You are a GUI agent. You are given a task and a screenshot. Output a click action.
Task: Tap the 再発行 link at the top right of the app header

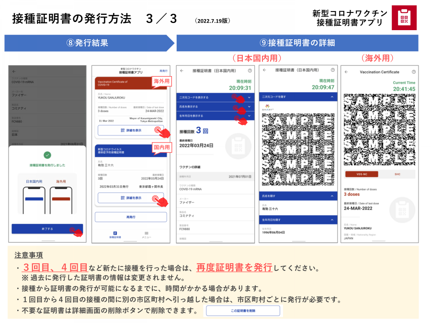tap(164, 71)
